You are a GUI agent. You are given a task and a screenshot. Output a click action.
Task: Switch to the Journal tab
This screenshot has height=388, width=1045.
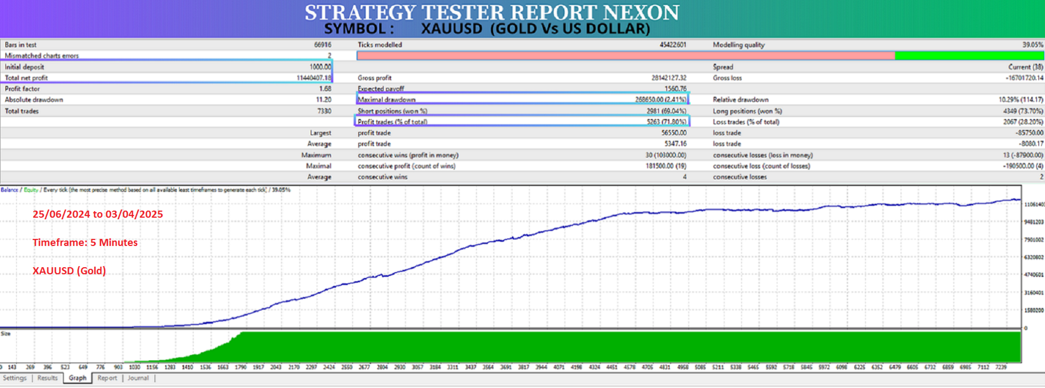click(138, 378)
